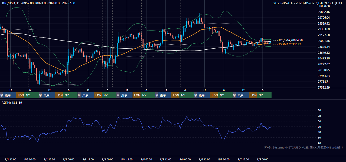Click the 5/6 00:00 date label

[185, 160]
